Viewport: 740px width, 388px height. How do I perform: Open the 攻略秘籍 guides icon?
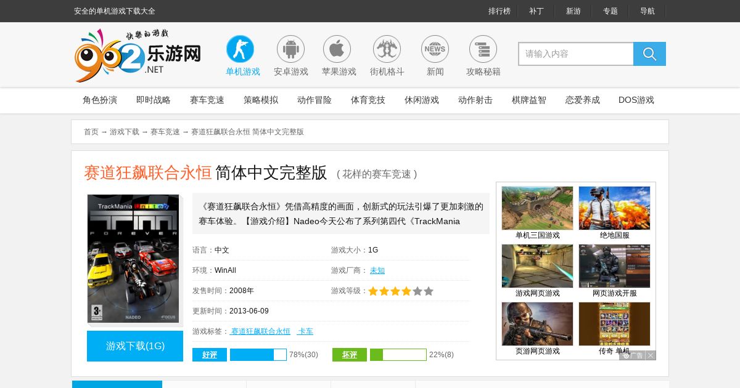tap(483, 49)
